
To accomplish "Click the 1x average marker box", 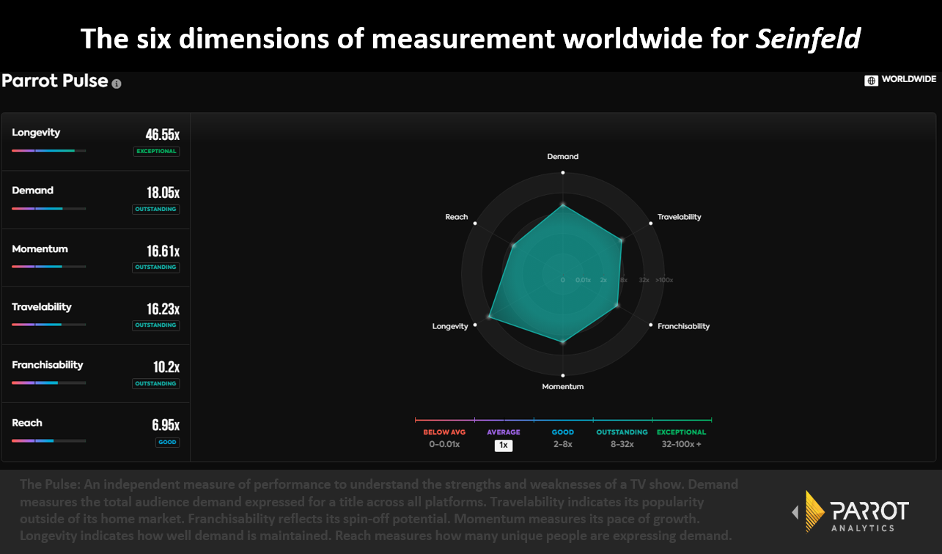I will [x=504, y=445].
